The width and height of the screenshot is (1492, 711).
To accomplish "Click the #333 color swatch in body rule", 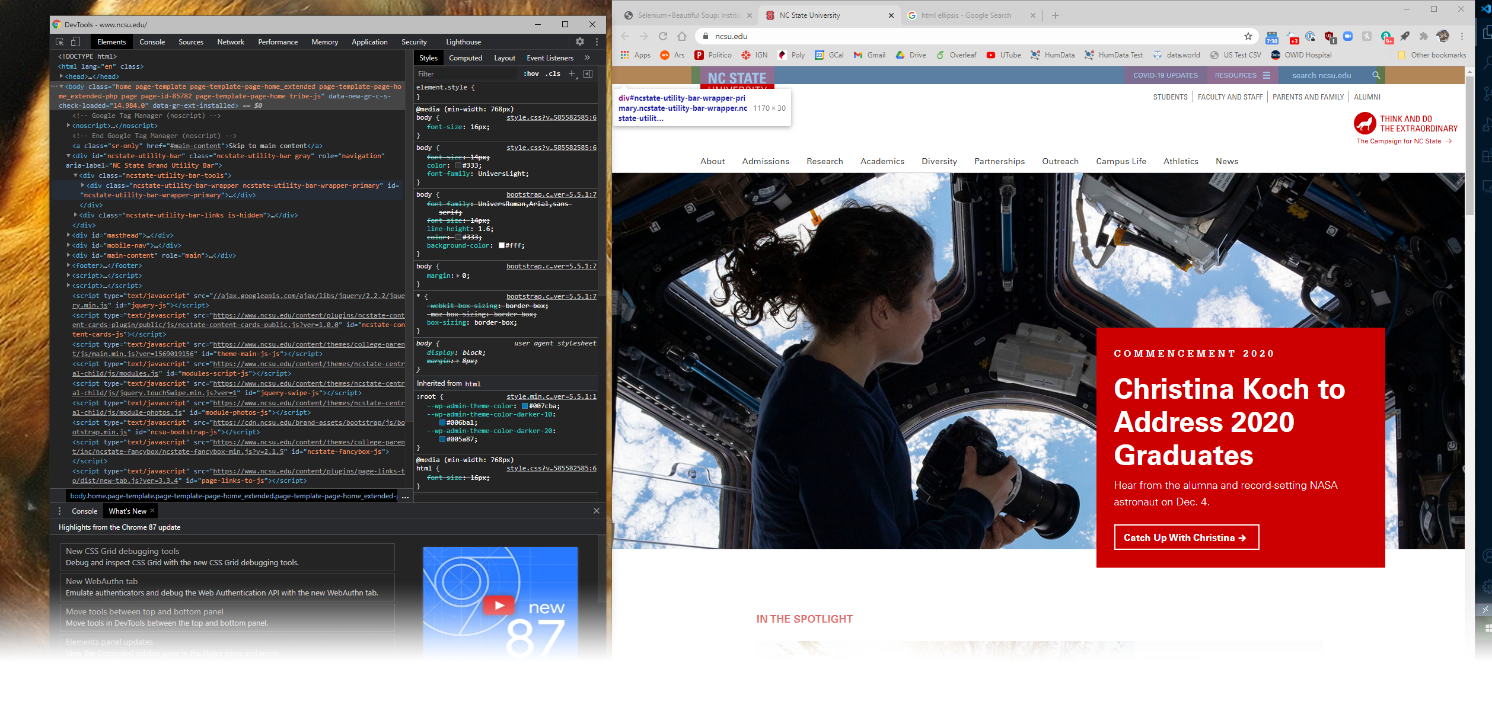I will tap(458, 165).
